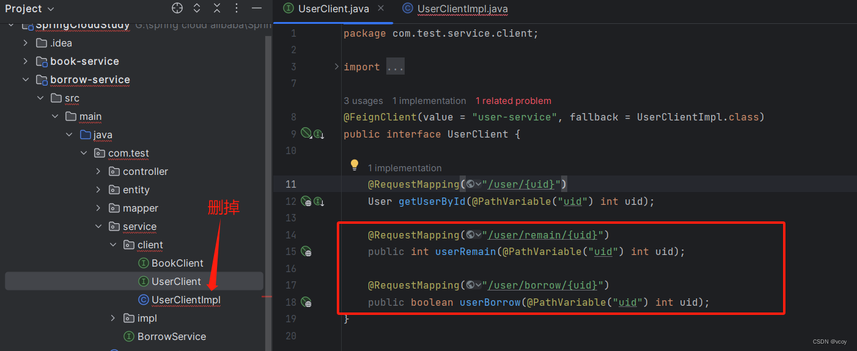This screenshot has height=351, width=857.
Task: Click the "/user/{uid}" mapping path
Action: 521,184
